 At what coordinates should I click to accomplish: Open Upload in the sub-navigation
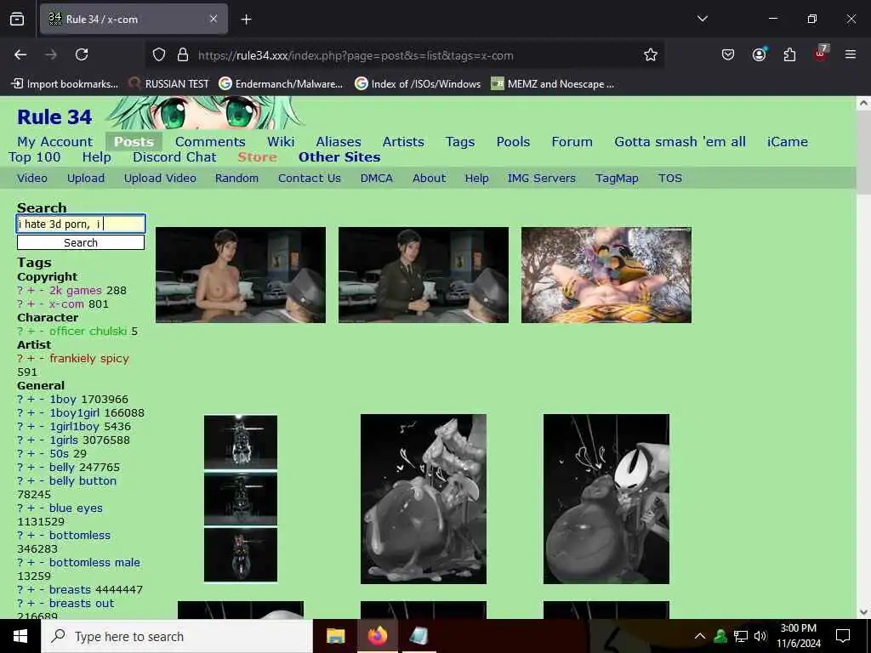pos(86,179)
